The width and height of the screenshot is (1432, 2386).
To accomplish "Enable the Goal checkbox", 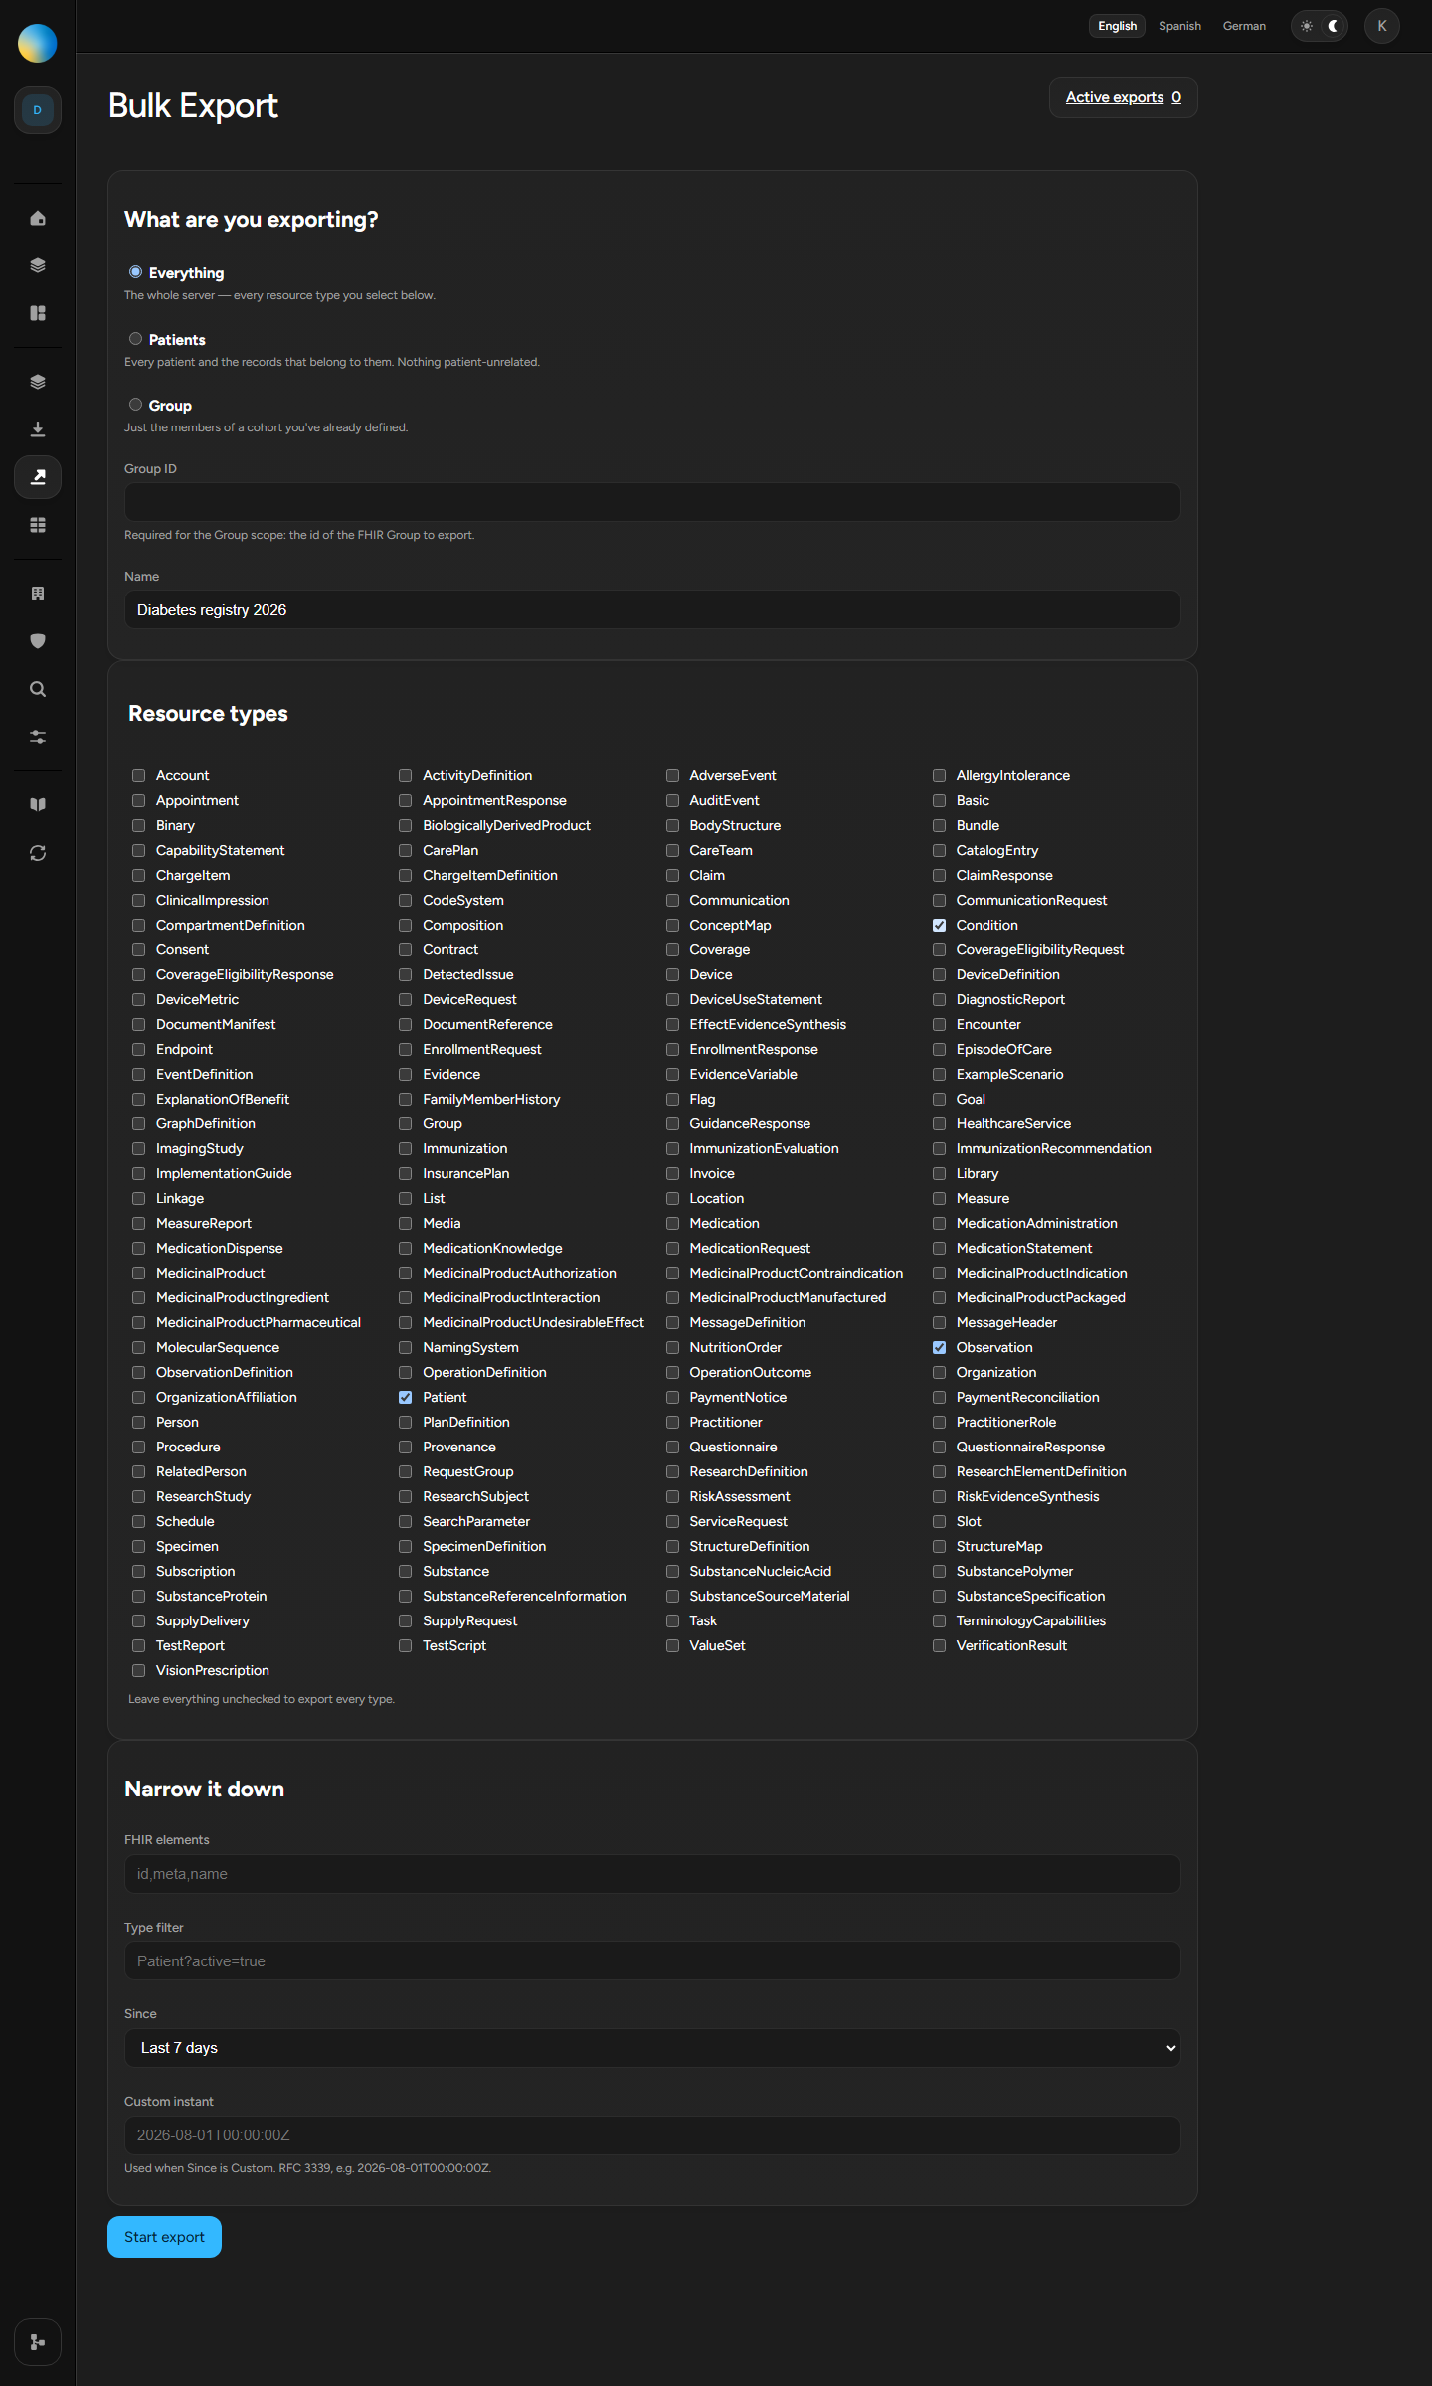I will click(939, 1100).
